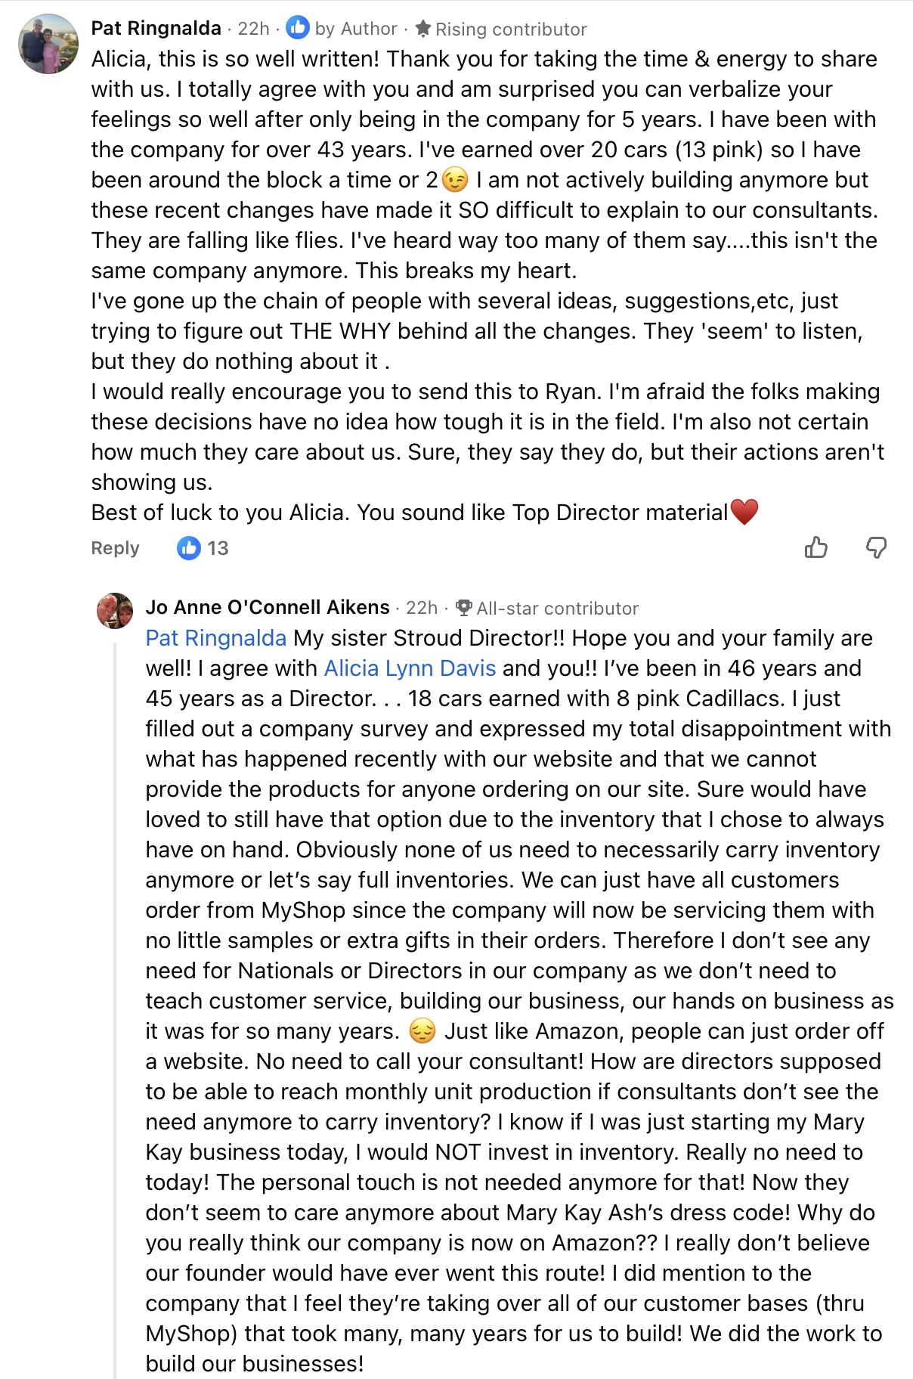Viewport: 913px width, 1379px height.
Task: Click the blue liked-by-Author thumbs up badge
Action: coord(298,28)
